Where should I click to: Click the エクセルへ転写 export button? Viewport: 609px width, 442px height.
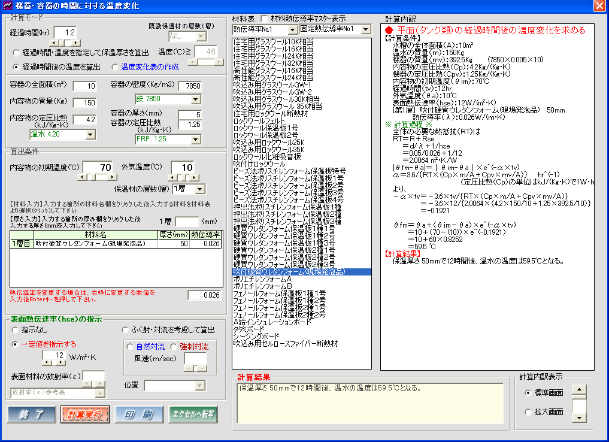click(192, 414)
